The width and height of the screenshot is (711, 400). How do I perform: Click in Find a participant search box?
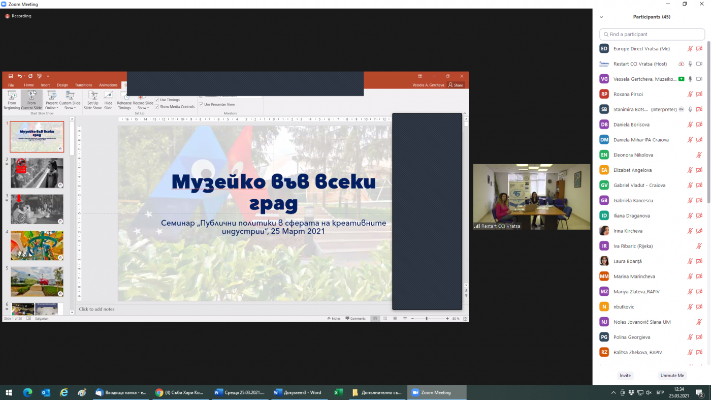tap(652, 34)
